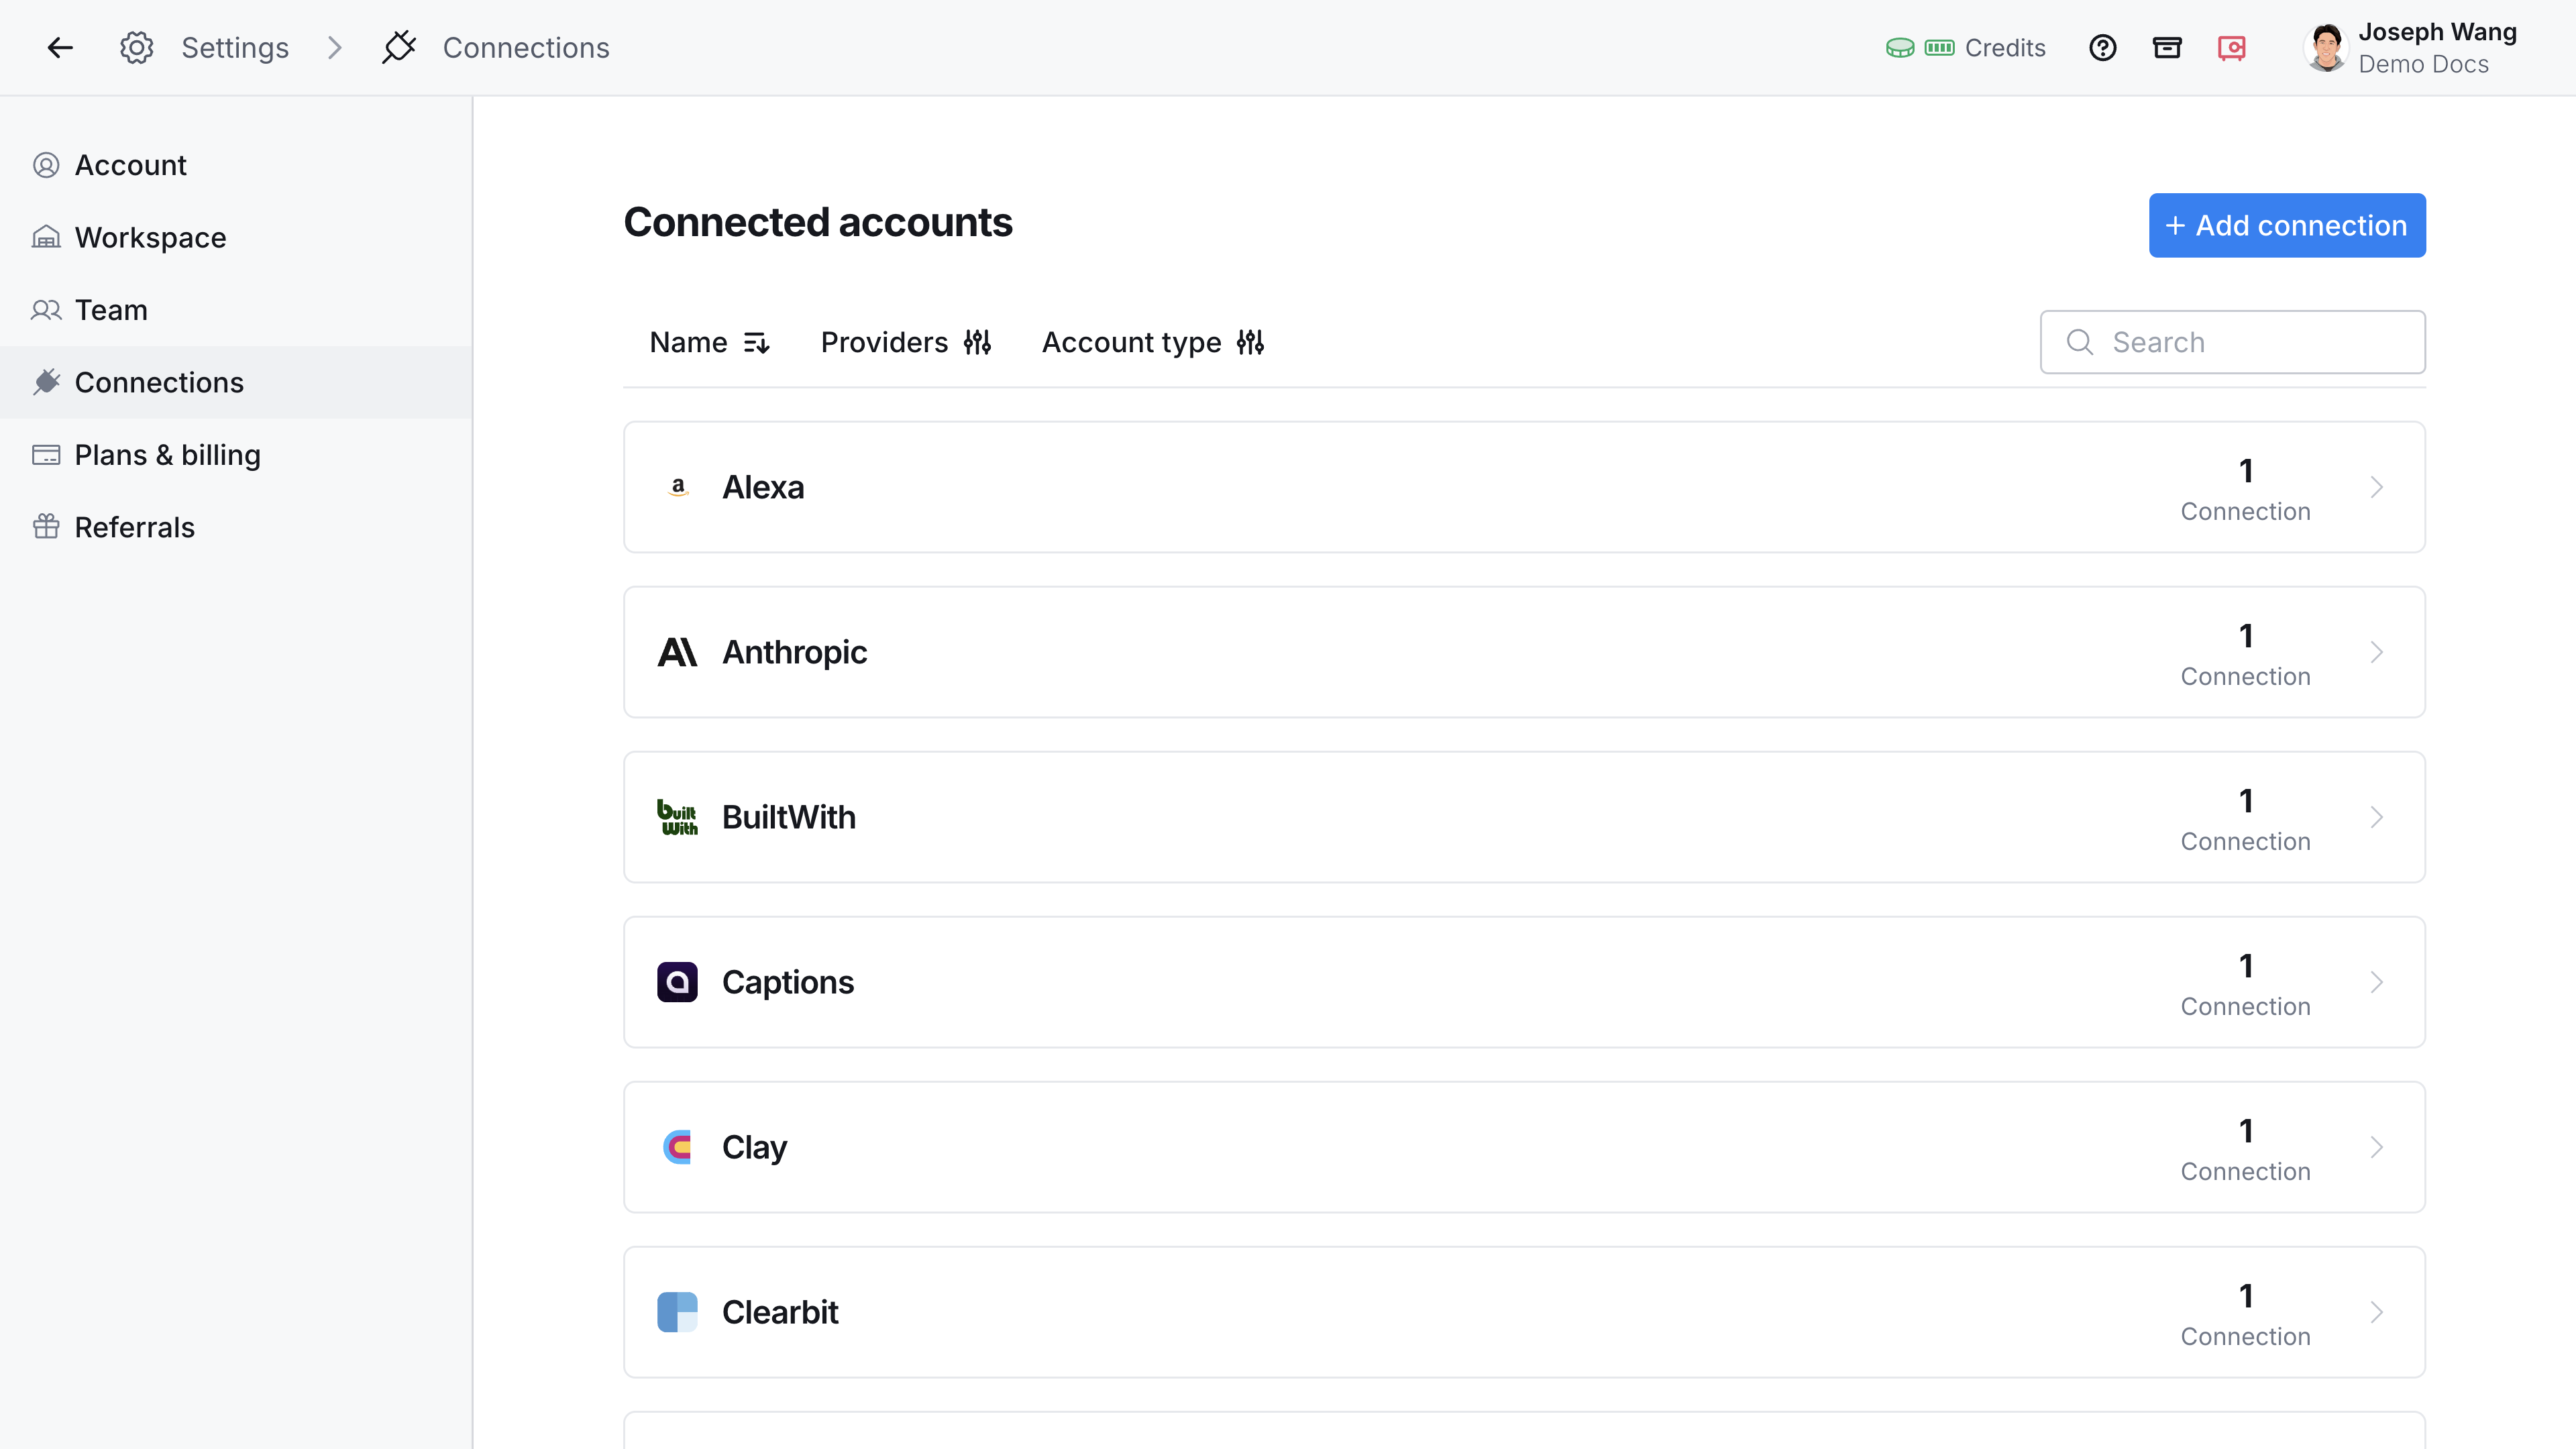Viewport: 2576px width, 1449px height.
Task: Click the Alexa provider name
Action: [763, 487]
